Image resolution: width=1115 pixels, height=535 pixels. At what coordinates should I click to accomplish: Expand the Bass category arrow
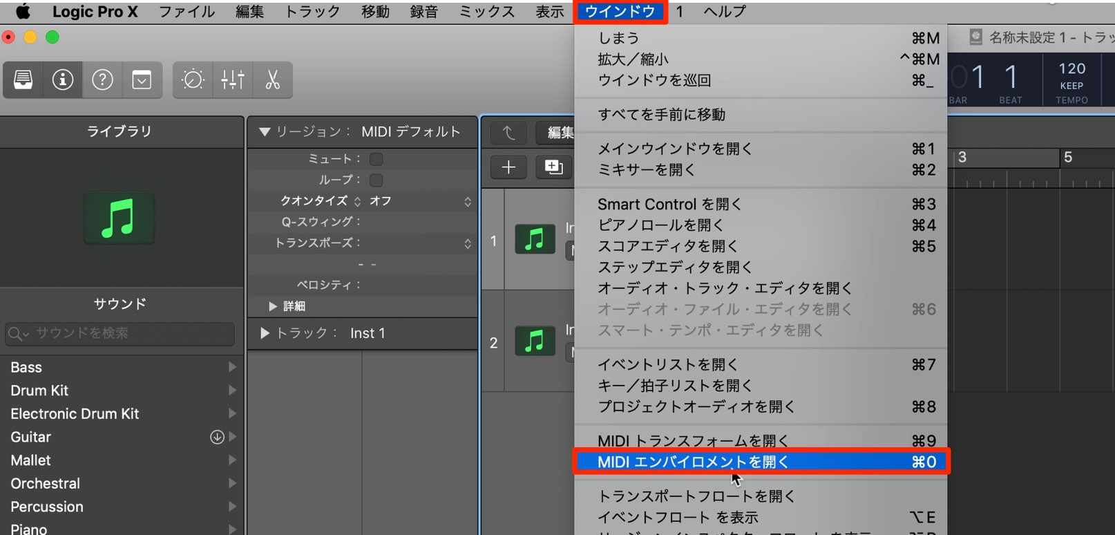pyautogui.click(x=232, y=367)
